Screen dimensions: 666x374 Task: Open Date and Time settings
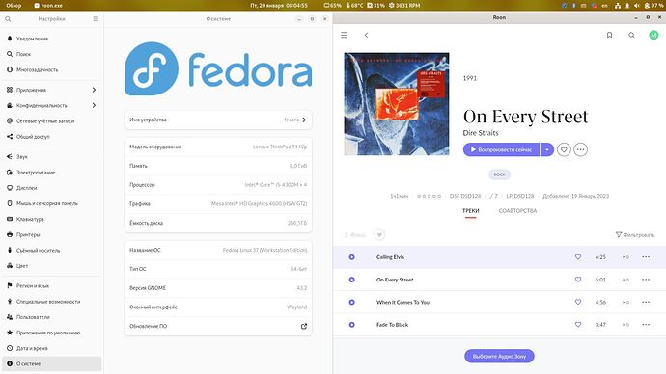click(52, 349)
